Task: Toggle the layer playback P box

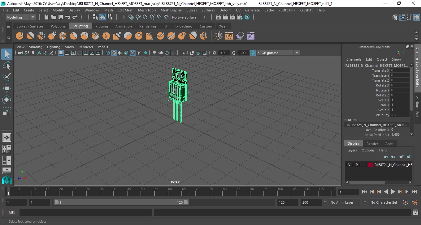Action: tap(356, 165)
